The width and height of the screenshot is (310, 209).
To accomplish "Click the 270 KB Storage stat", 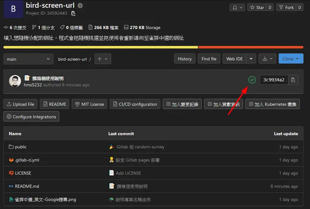I will [x=142, y=28].
